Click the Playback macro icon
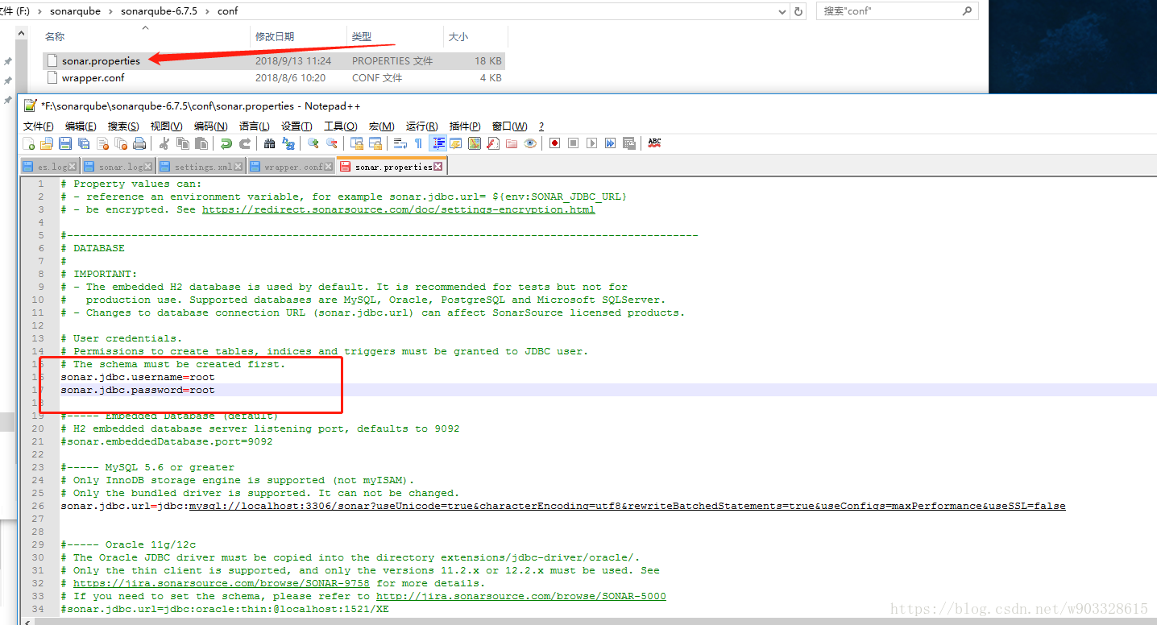The height and width of the screenshot is (625, 1157). pos(591,143)
